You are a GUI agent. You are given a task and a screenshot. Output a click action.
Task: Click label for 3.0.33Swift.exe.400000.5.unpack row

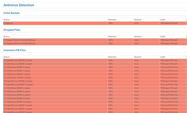[x=173, y=67]
